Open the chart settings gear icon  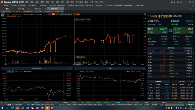145,14
